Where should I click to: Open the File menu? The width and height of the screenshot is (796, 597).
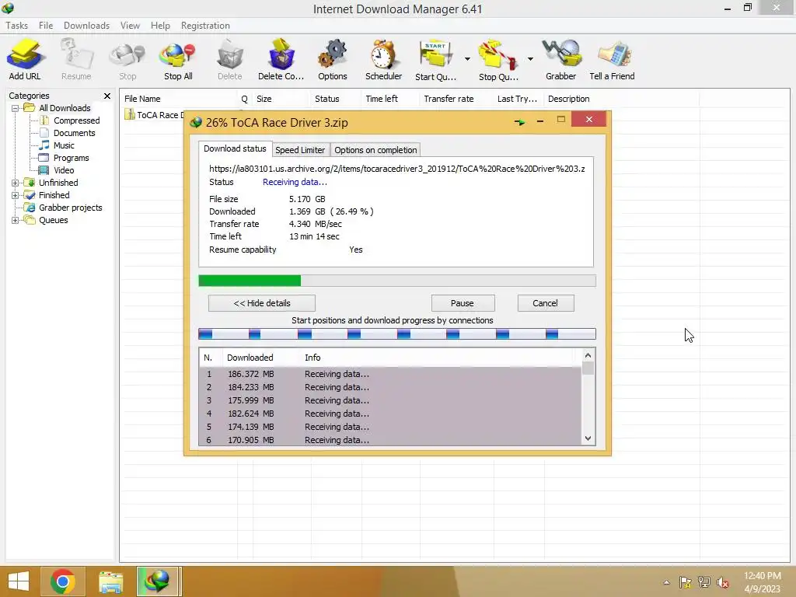[46, 26]
